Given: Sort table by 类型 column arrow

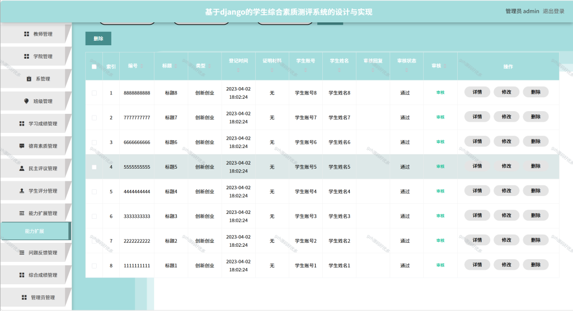Looking at the screenshot, I should pos(209,66).
